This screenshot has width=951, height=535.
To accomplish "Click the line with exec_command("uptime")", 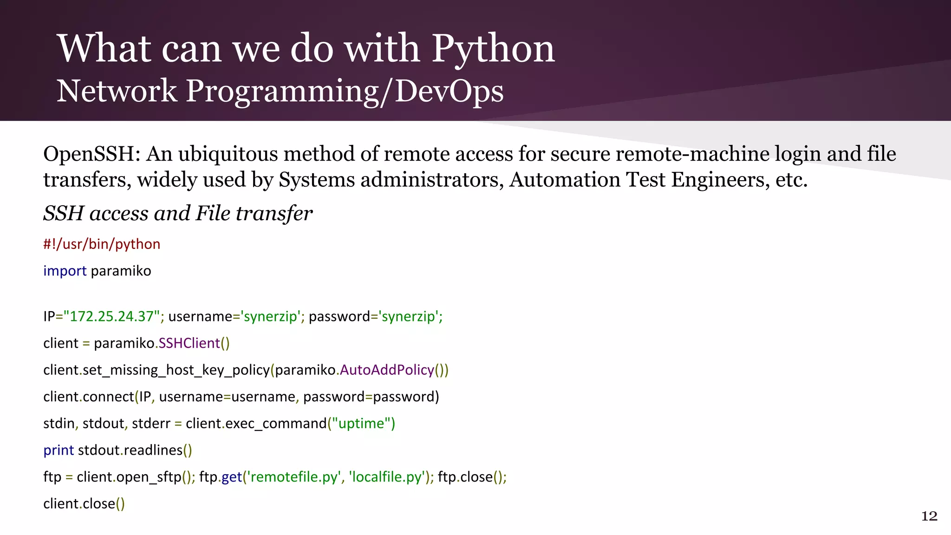I will pyautogui.click(x=219, y=424).
